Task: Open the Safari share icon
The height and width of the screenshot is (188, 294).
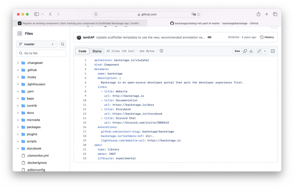Action: click(x=258, y=14)
